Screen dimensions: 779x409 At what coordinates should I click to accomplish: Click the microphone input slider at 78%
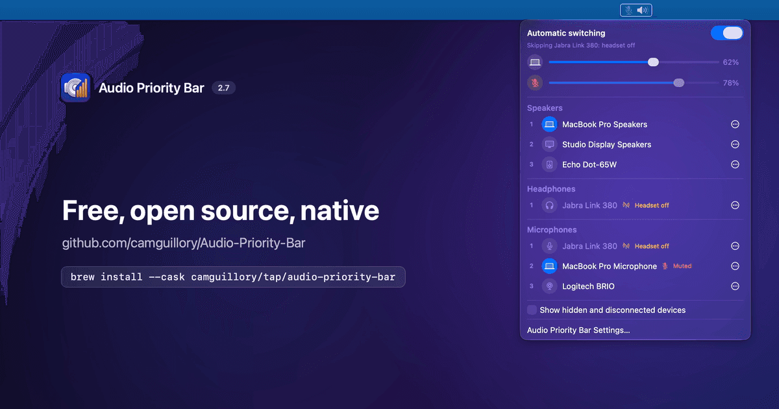coord(632,83)
